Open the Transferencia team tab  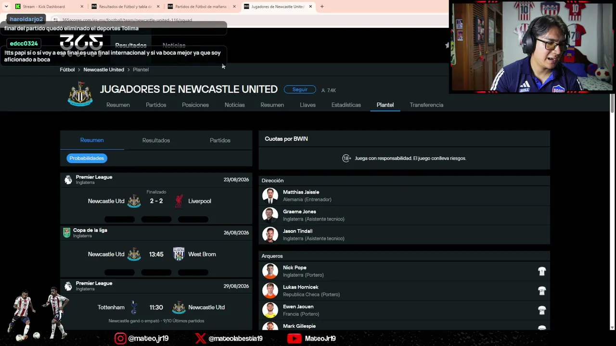426,105
